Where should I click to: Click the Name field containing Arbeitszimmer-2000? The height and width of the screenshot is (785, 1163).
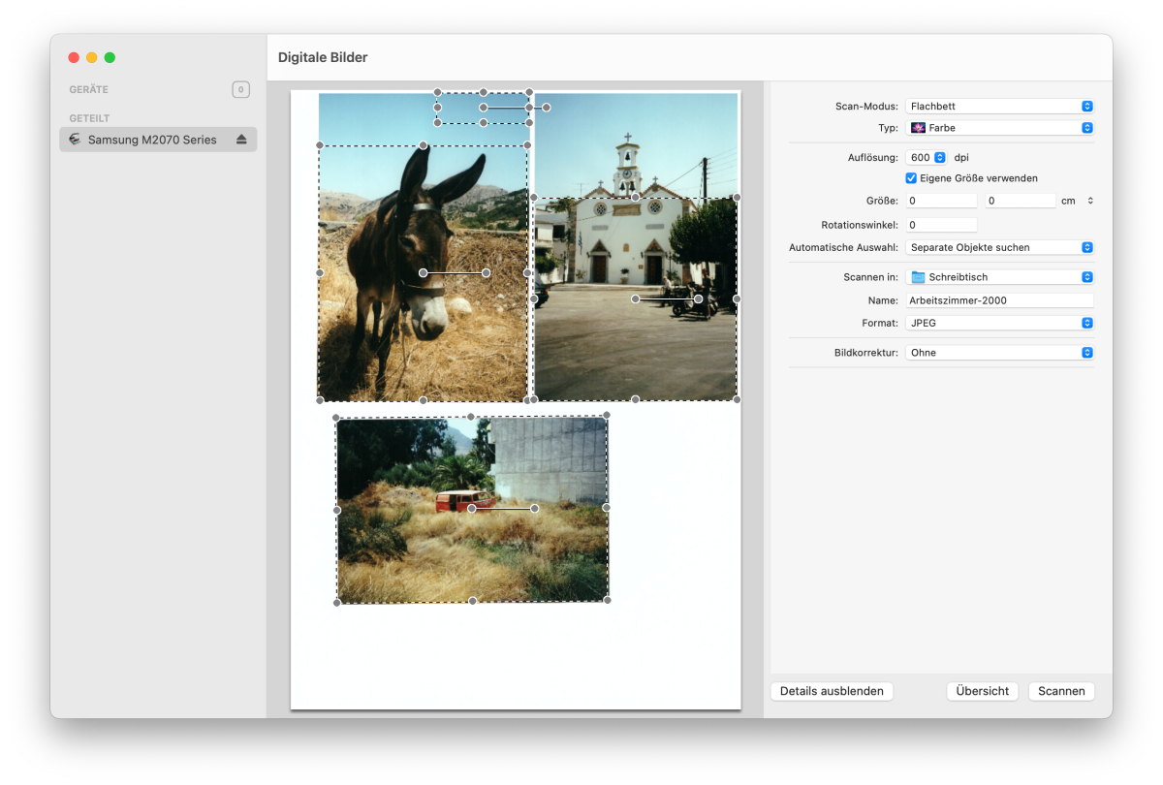point(999,300)
